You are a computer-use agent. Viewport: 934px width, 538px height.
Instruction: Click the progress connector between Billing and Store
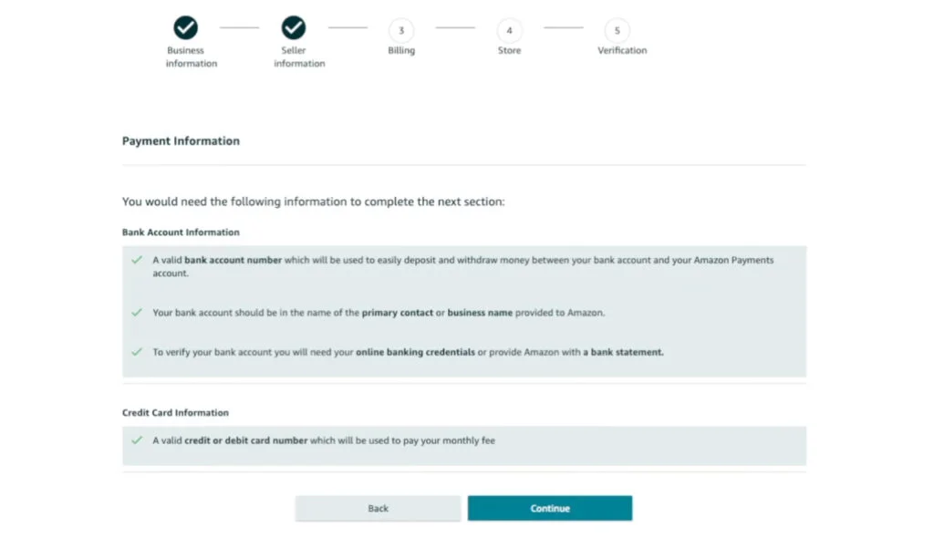pyautogui.click(x=455, y=28)
